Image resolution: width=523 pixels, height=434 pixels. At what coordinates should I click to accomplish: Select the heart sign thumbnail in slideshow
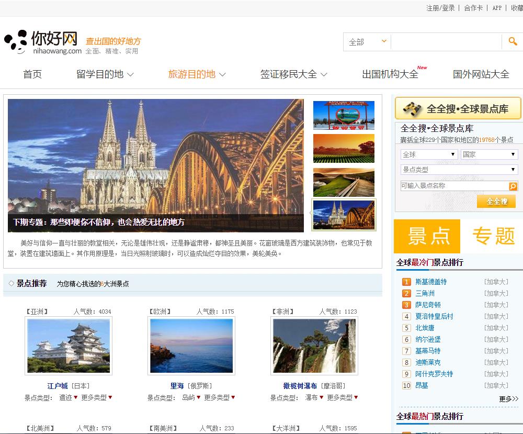coord(344,115)
